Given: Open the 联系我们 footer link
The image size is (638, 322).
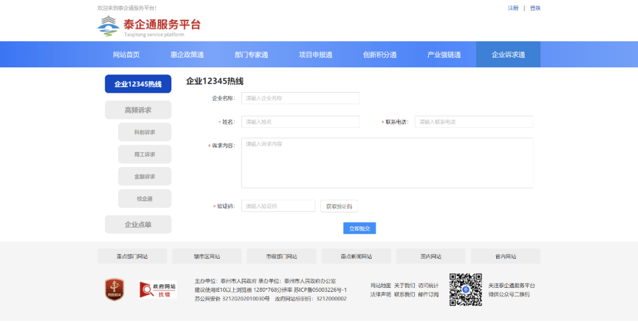Looking at the screenshot, I should [x=405, y=294].
